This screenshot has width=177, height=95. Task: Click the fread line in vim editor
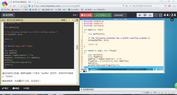coord(109,61)
